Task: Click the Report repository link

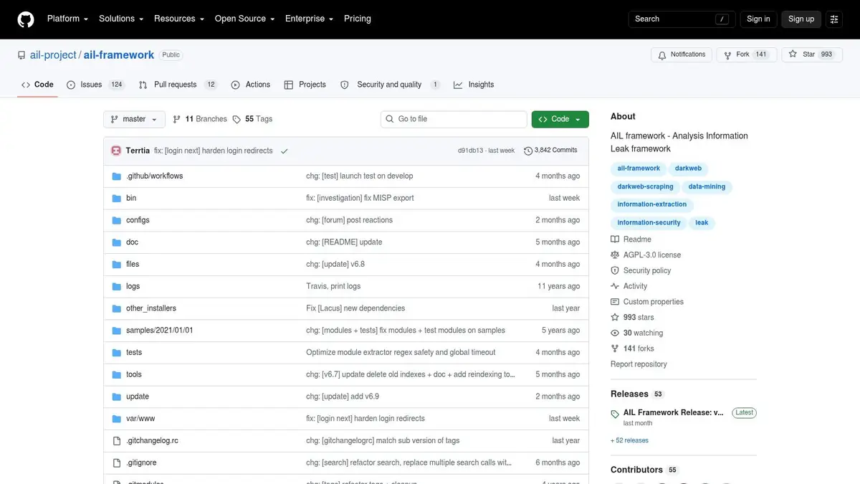Action: [639, 364]
